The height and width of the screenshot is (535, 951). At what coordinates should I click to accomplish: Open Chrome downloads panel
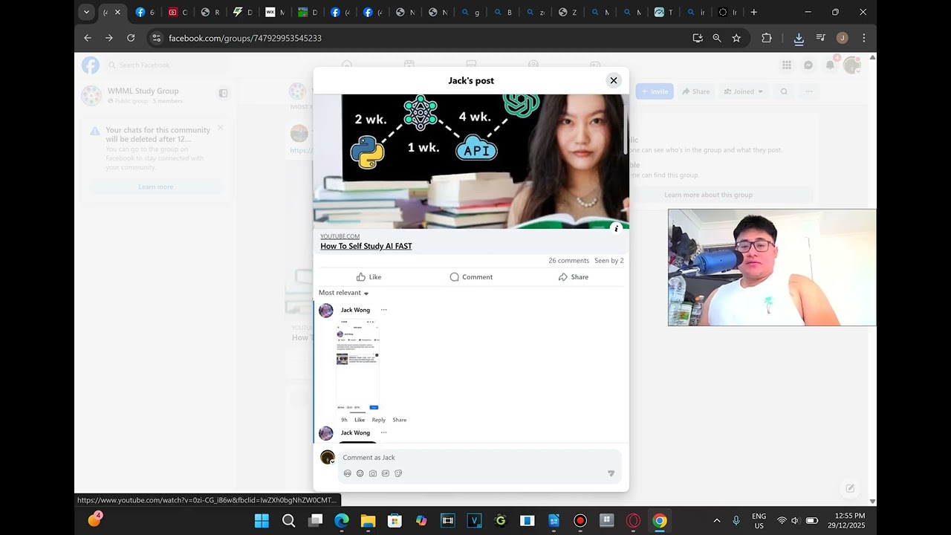pyautogui.click(x=799, y=38)
